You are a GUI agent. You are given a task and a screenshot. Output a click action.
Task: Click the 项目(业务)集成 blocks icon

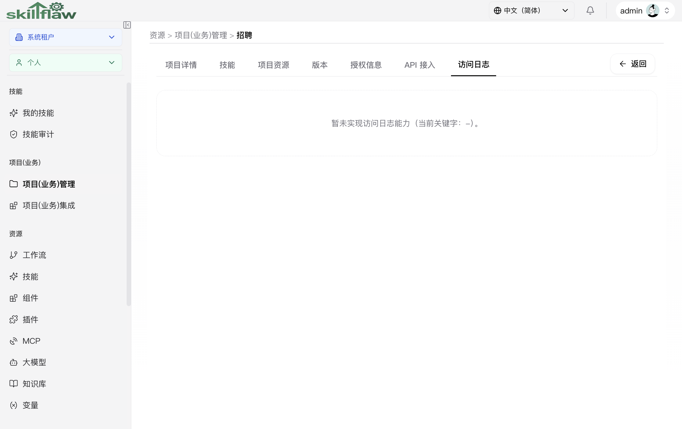[x=13, y=205]
